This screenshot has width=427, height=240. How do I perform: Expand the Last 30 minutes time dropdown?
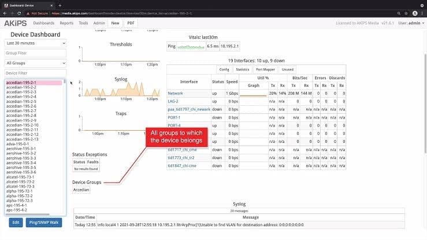coord(35,43)
